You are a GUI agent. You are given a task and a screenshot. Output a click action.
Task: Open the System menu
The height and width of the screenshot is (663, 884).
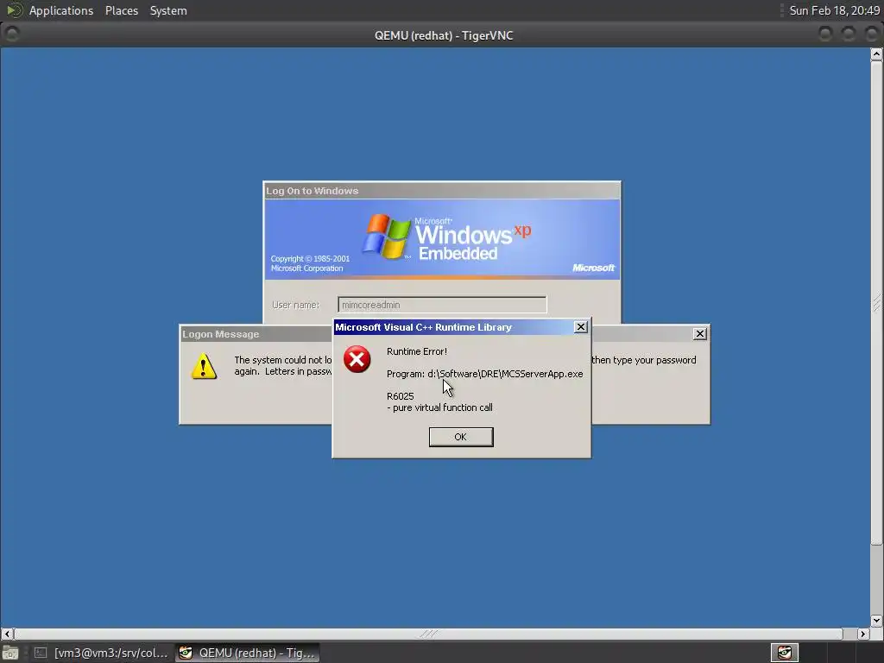pos(168,10)
